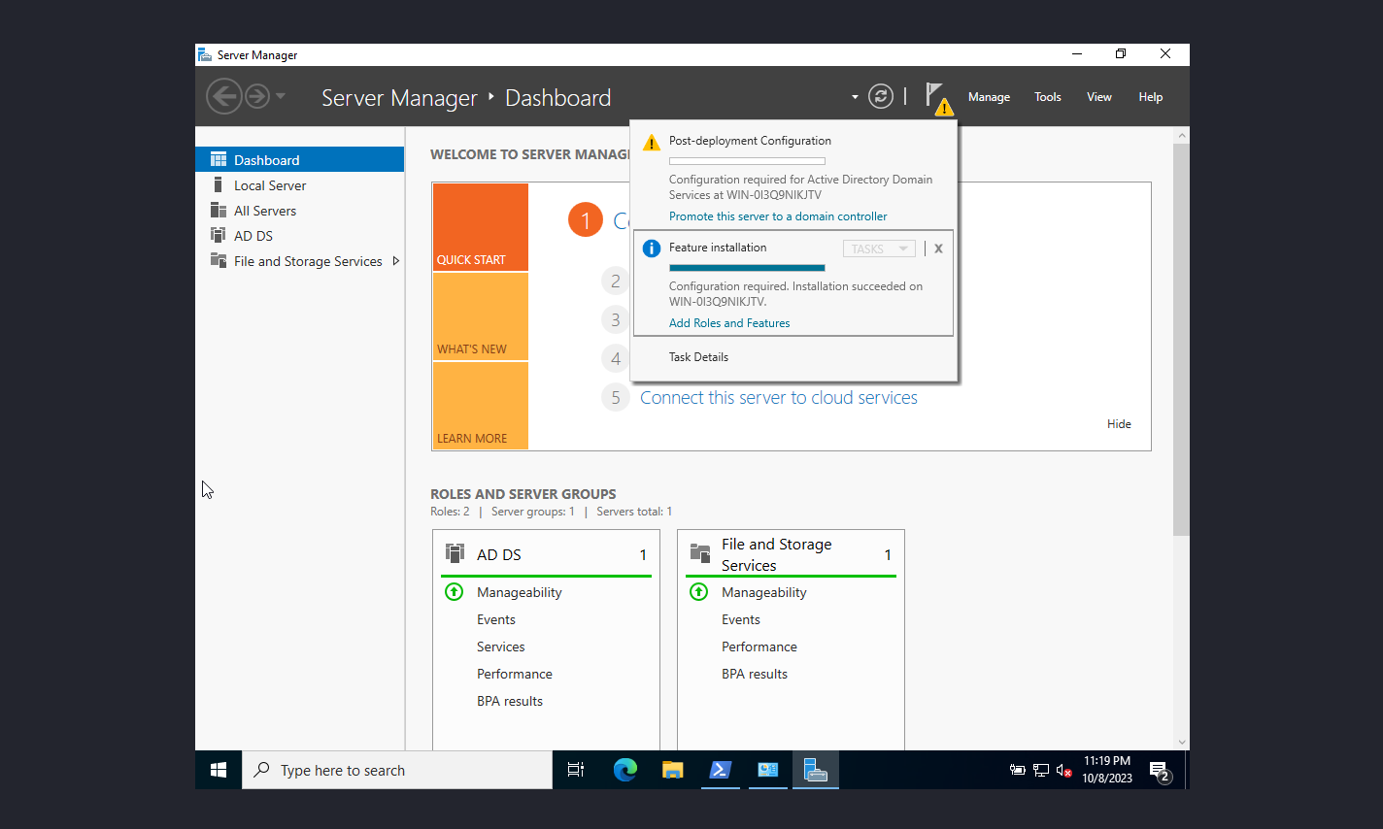Open Events in the AD DS tile

click(496, 619)
